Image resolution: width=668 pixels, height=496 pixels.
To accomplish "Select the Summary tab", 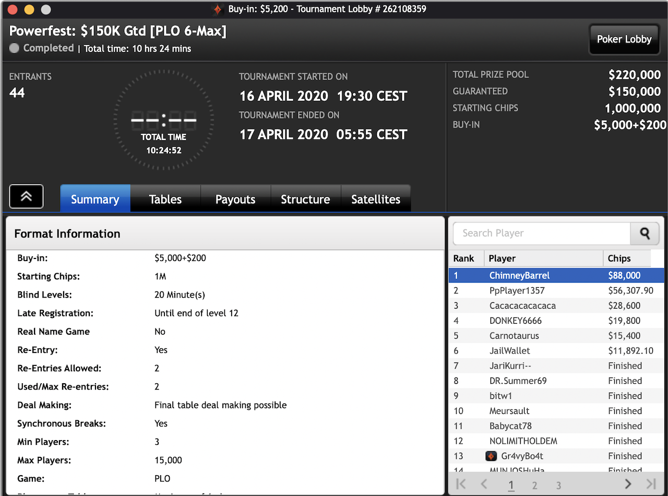I will click(x=95, y=199).
